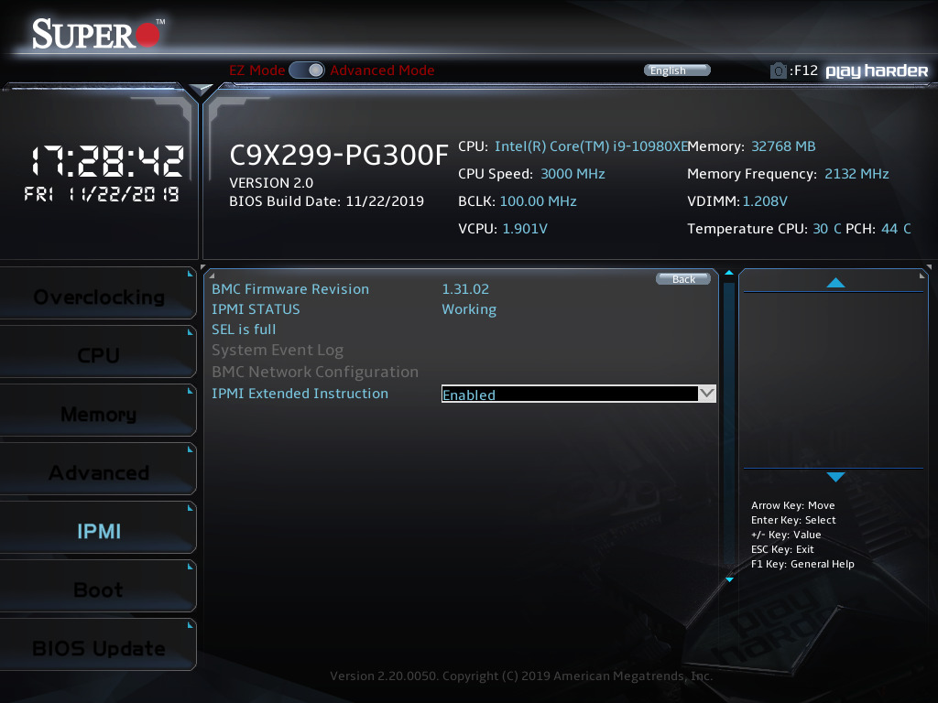Image resolution: width=938 pixels, height=703 pixels.
Task: Click the Memory 32768 MB value
Action: [783, 146]
